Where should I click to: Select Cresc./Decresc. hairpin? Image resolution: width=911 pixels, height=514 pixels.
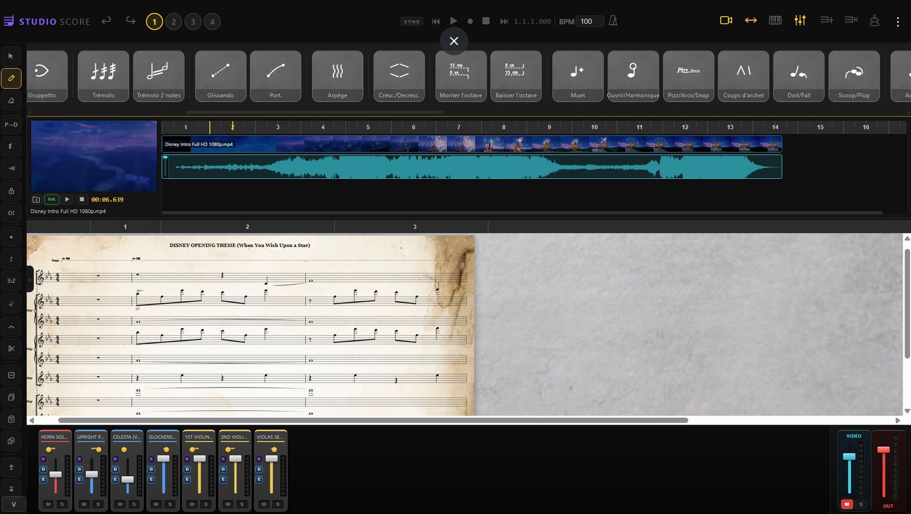coord(399,76)
